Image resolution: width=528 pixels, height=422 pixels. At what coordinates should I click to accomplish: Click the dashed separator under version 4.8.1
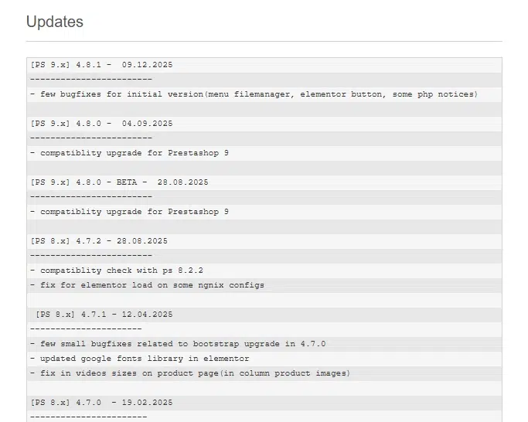coord(90,80)
